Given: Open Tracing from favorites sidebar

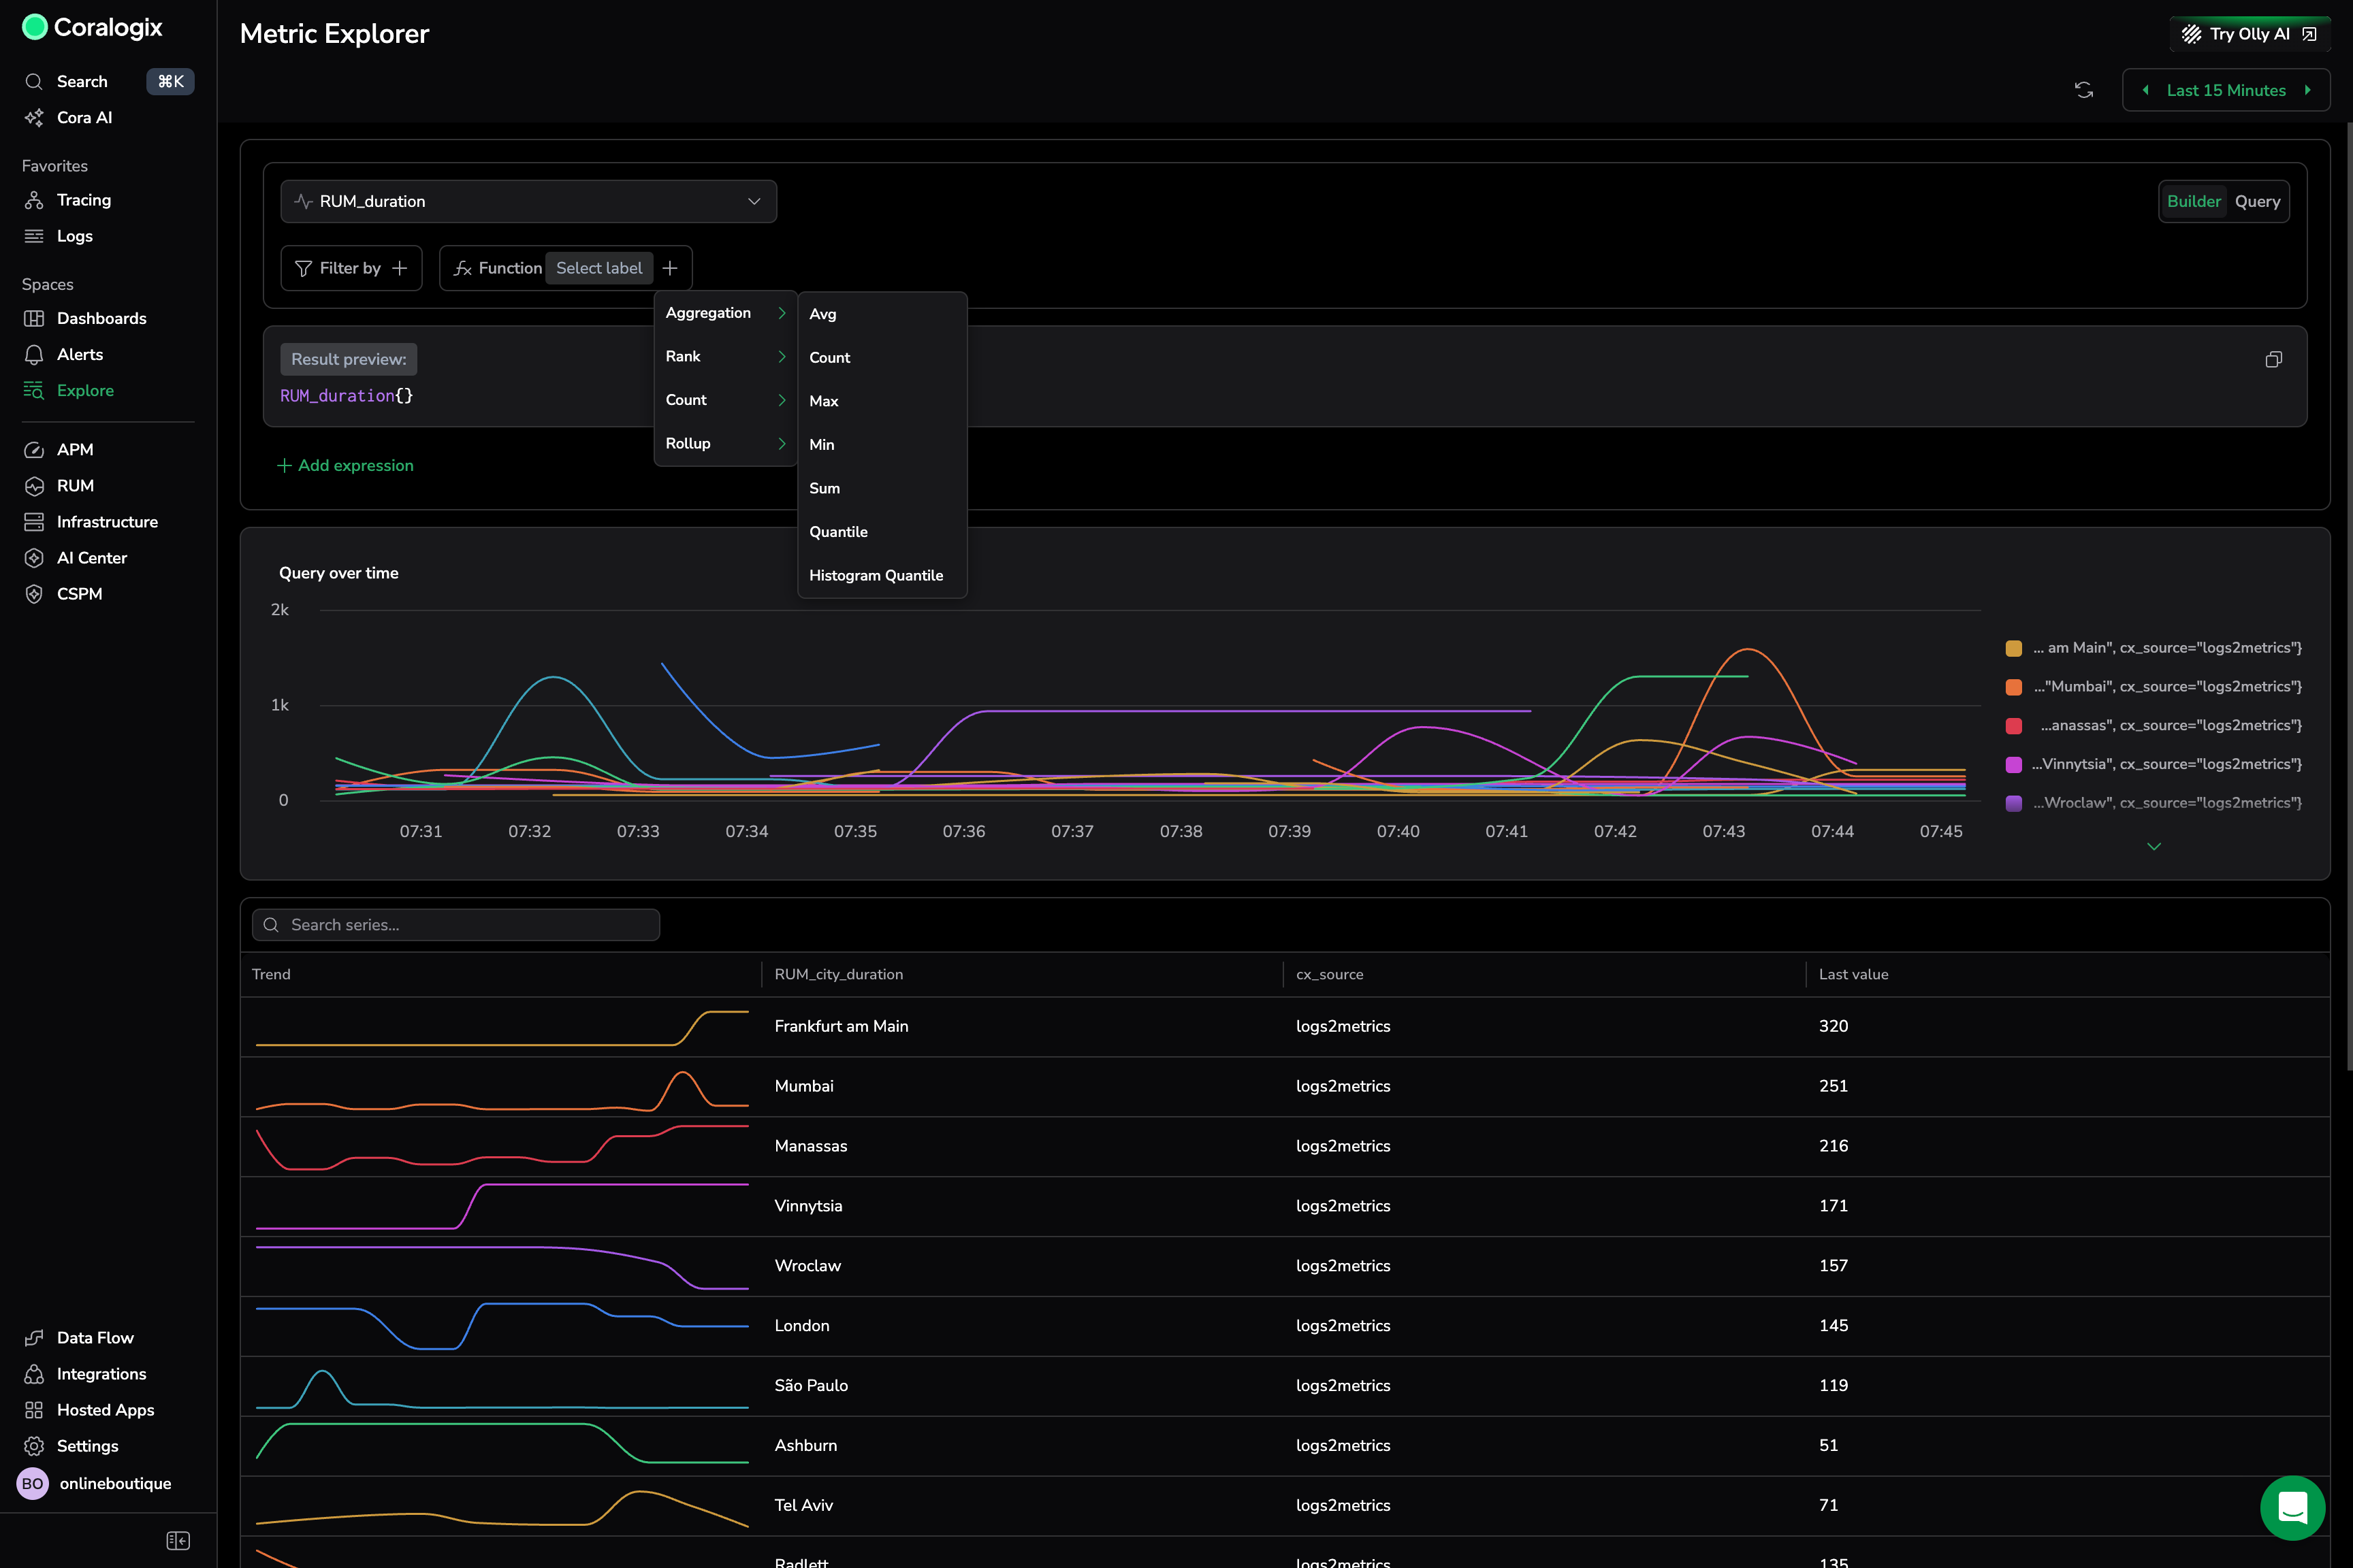Looking at the screenshot, I should (84, 200).
